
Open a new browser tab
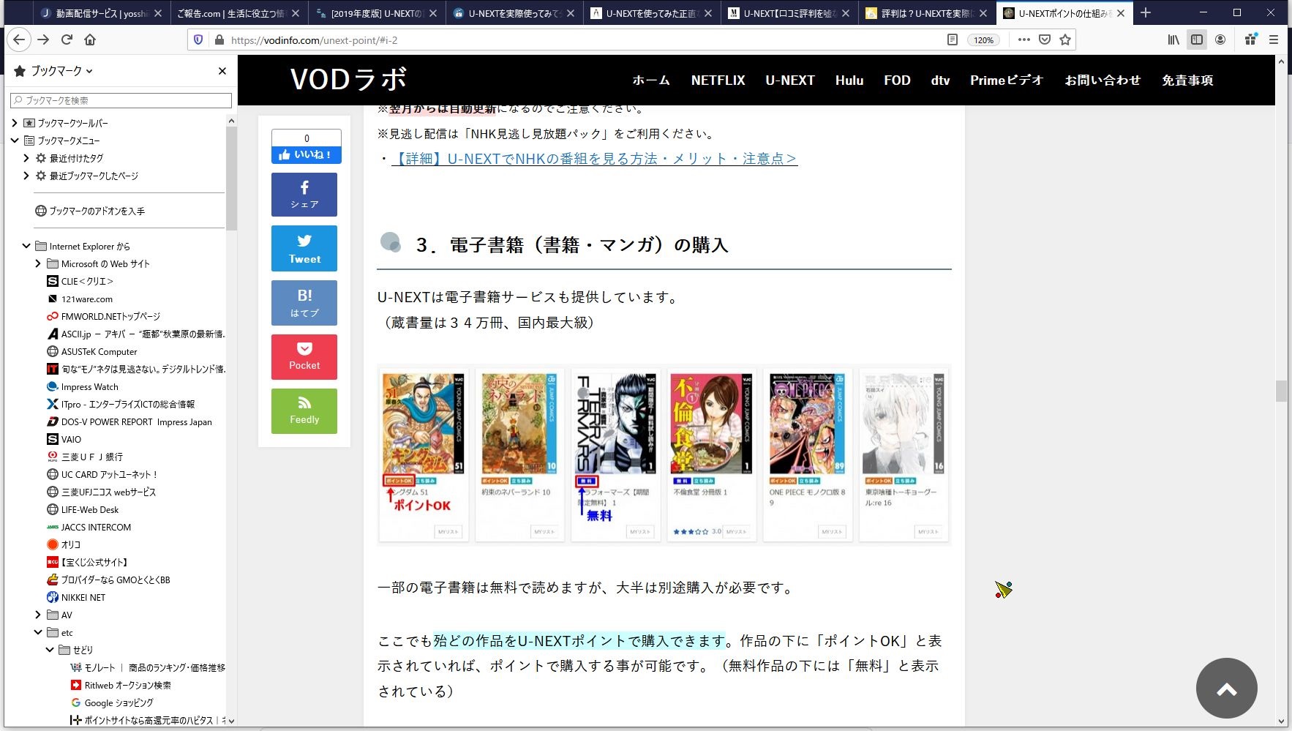pos(1145,13)
